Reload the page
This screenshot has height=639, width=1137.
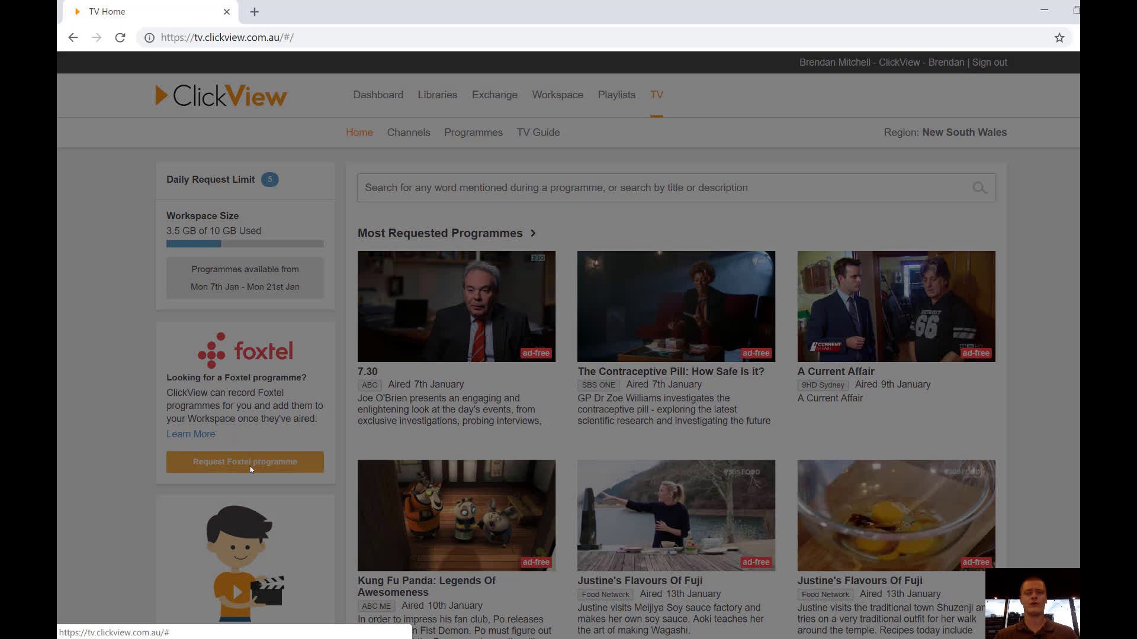click(x=120, y=37)
